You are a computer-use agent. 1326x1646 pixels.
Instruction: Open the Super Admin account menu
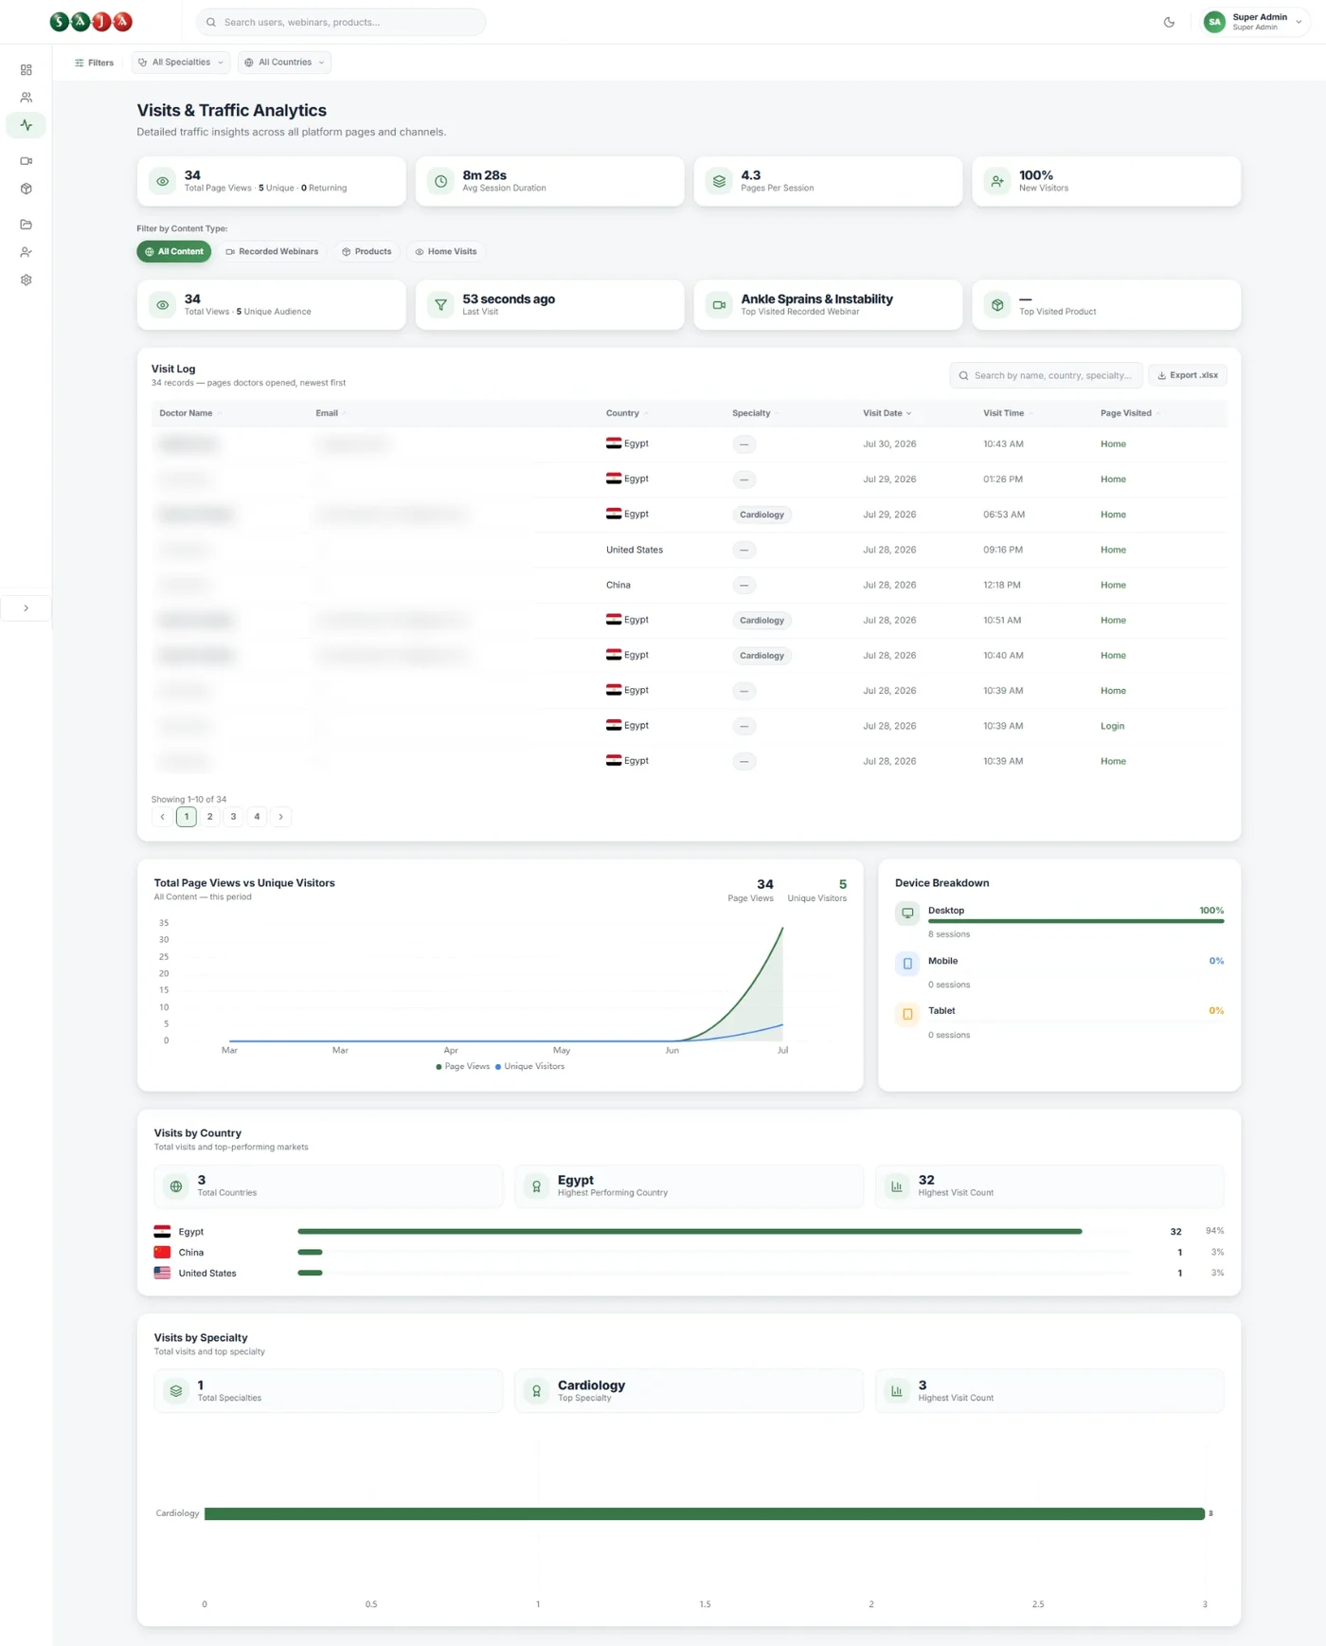(1255, 22)
